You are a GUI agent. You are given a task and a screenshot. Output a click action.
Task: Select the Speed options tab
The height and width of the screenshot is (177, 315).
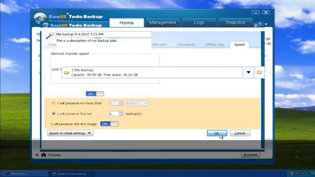tap(239, 45)
